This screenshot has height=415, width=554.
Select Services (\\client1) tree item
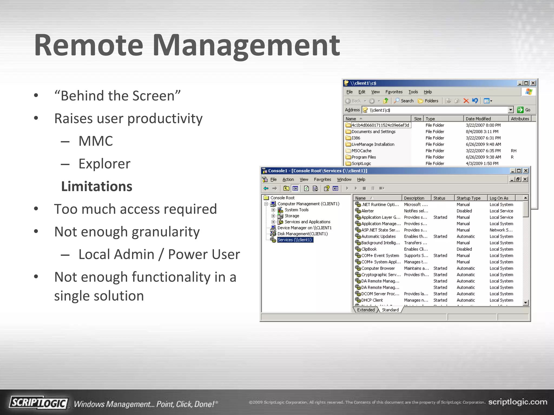(x=295, y=240)
